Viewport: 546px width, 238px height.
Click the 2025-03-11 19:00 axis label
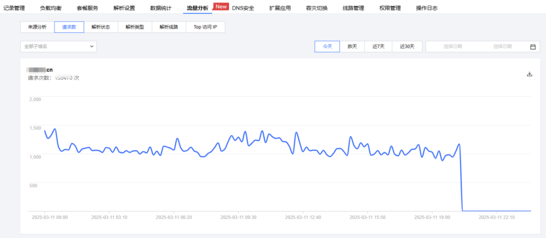point(432,217)
